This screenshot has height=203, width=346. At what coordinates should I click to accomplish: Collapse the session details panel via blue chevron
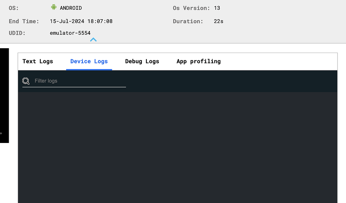(93, 39)
